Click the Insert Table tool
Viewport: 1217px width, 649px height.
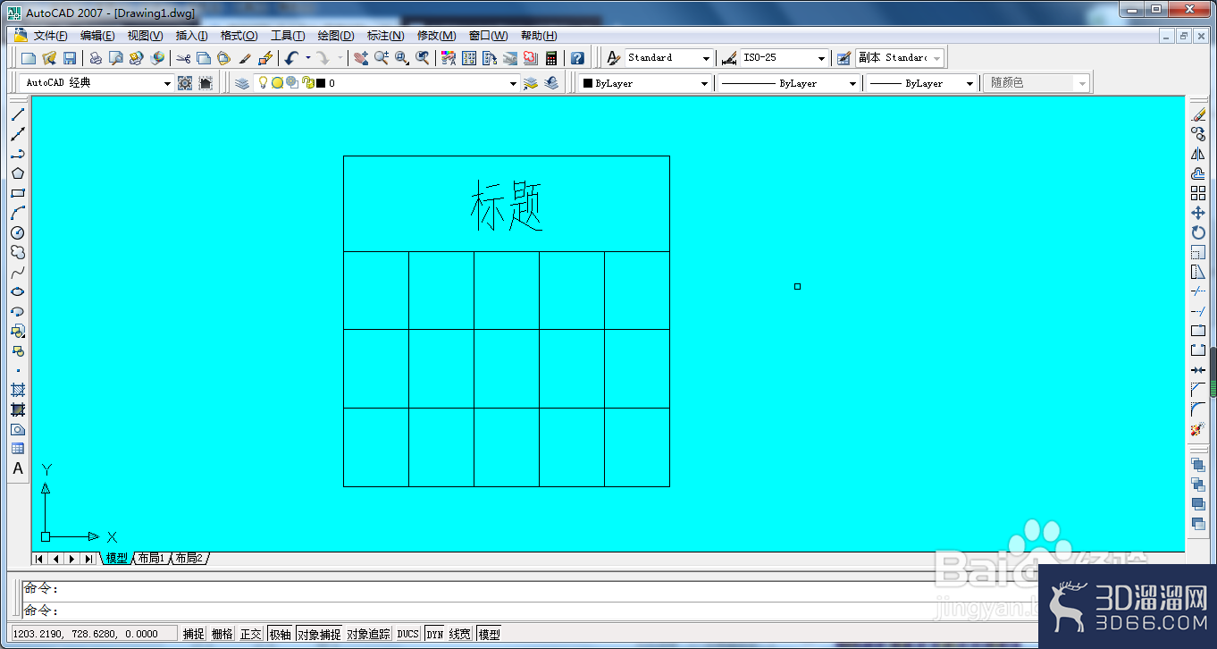pos(18,449)
